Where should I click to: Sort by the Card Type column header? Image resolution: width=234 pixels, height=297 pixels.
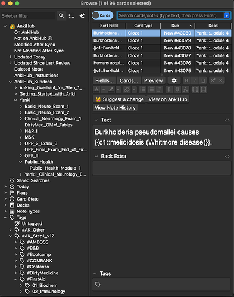point(143,26)
